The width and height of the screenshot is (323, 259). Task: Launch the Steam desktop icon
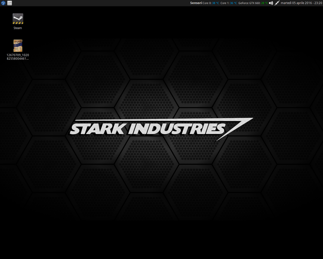(18, 19)
